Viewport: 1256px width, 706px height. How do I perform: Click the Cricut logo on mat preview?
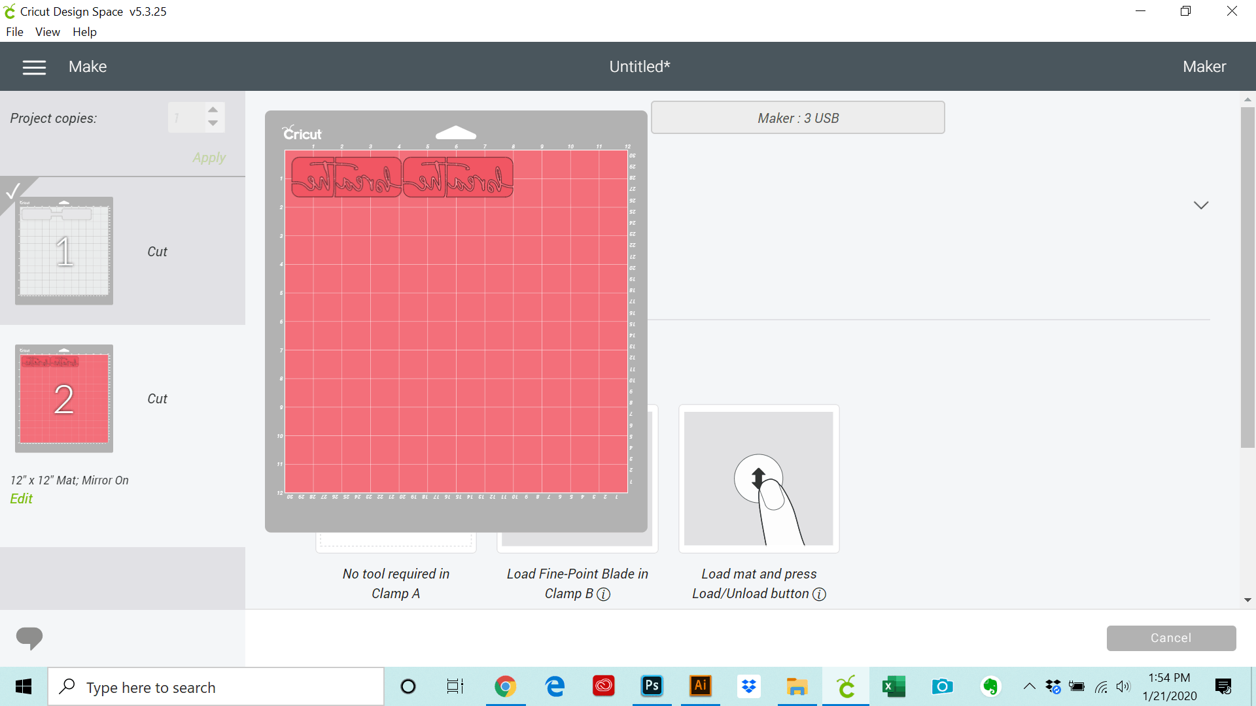(302, 133)
